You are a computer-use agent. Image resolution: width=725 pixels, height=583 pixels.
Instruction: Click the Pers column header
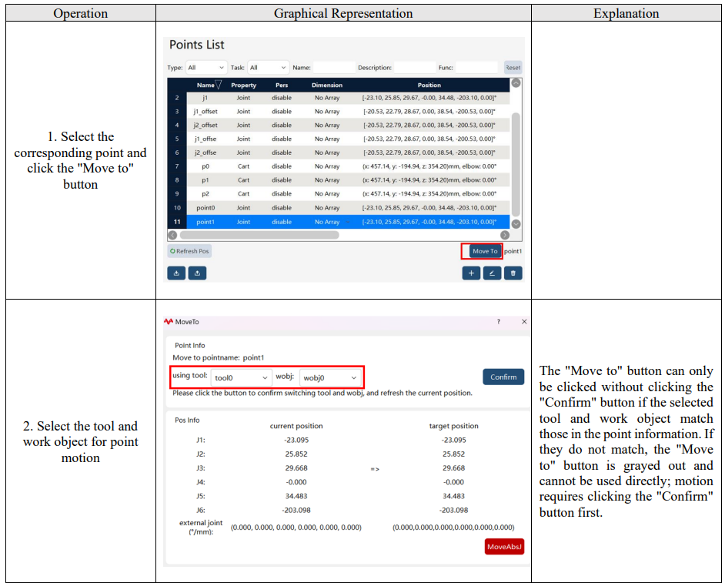point(282,85)
